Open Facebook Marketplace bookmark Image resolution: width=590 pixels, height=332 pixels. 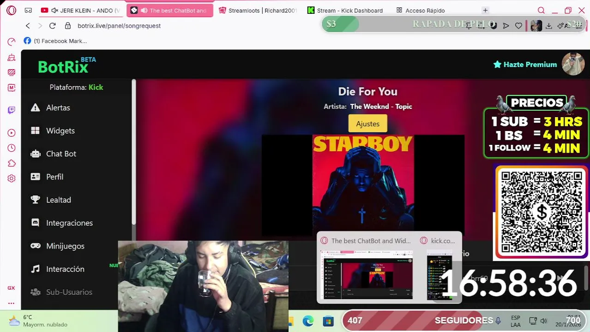click(55, 41)
